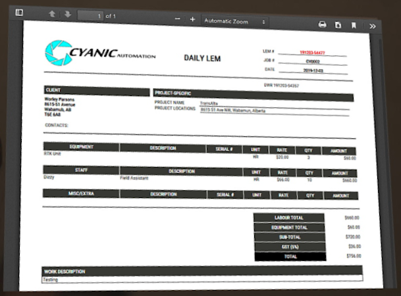Click the Testing work description field
The height and width of the screenshot is (296, 401).
(x=202, y=279)
